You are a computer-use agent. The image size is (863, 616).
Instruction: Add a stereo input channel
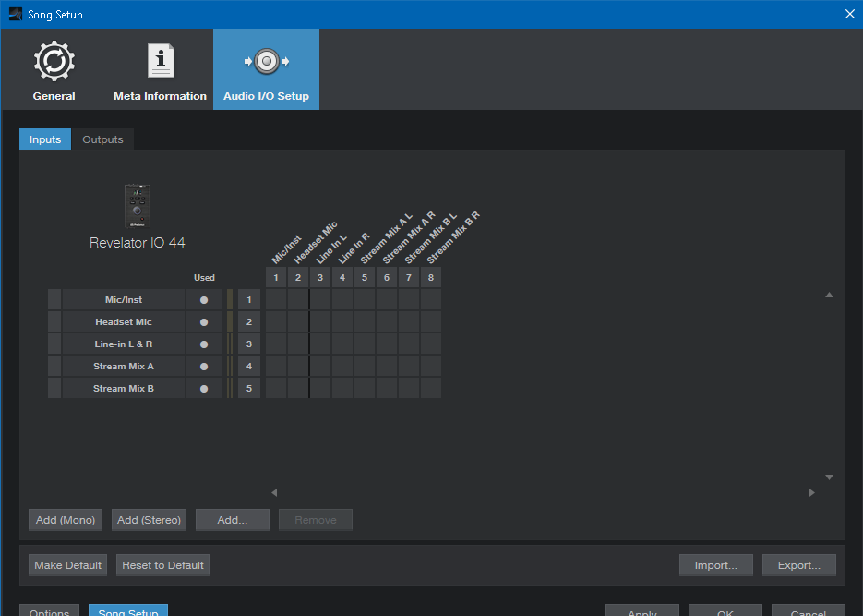point(150,520)
